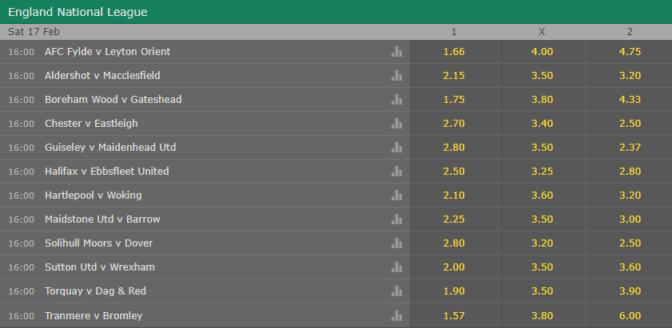
Task: Show stats icon for Chester v Eastleigh
Action: pos(396,124)
